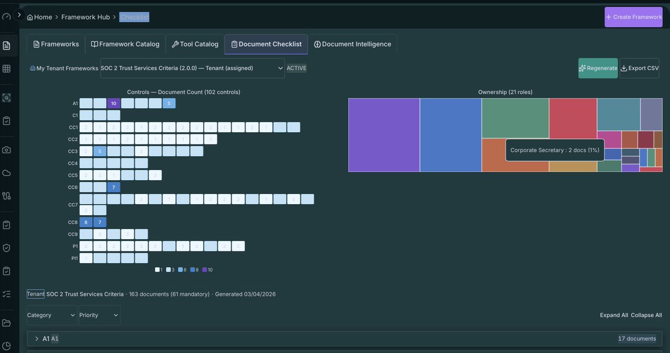Image resolution: width=670 pixels, height=353 pixels.
Task: Click the Ownership (21 roles) chart title
Action: click(505, 92)
